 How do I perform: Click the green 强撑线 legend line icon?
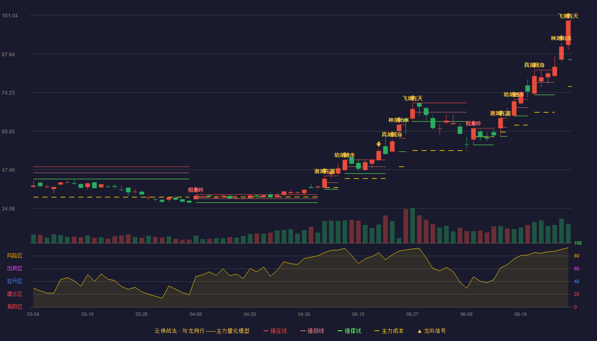pos(340,331)
